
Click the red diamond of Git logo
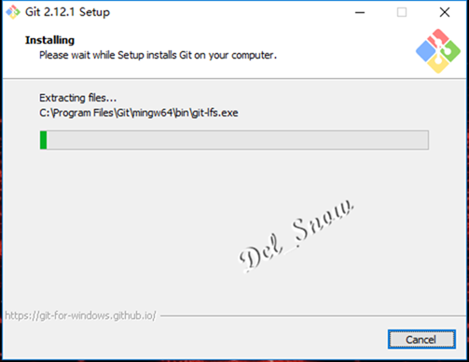[438, 37]
